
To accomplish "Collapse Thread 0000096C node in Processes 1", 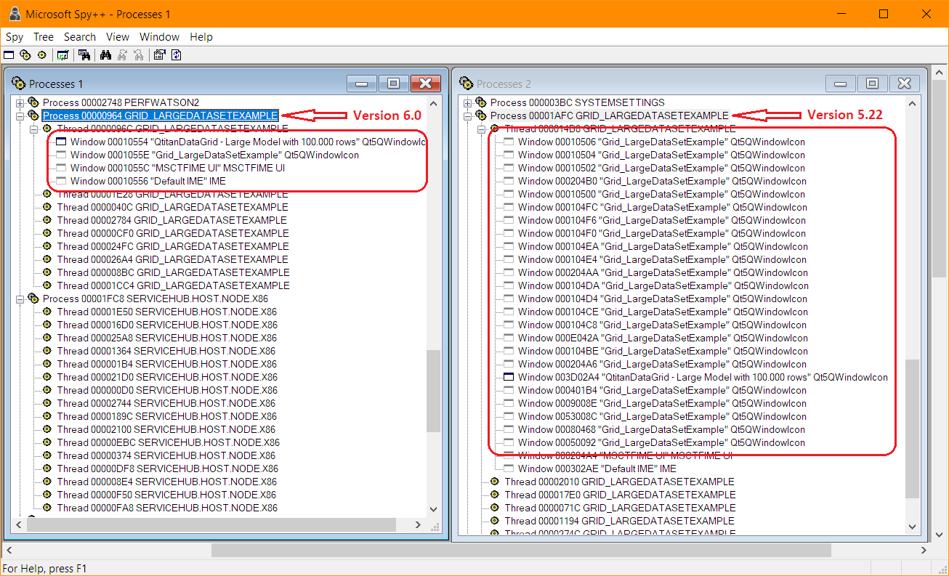I will pos(33,129).
